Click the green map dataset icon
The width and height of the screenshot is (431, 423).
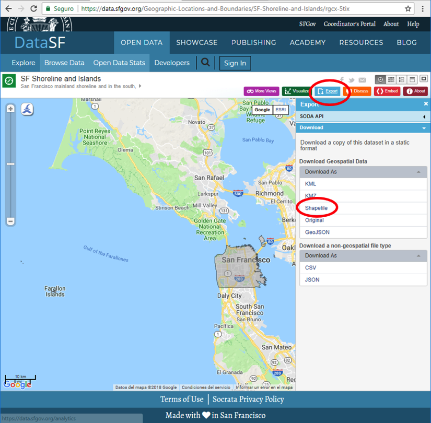tap(9, 81)
